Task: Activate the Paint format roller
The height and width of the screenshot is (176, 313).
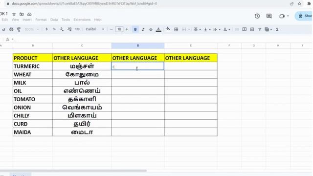Action: point(19,29)
